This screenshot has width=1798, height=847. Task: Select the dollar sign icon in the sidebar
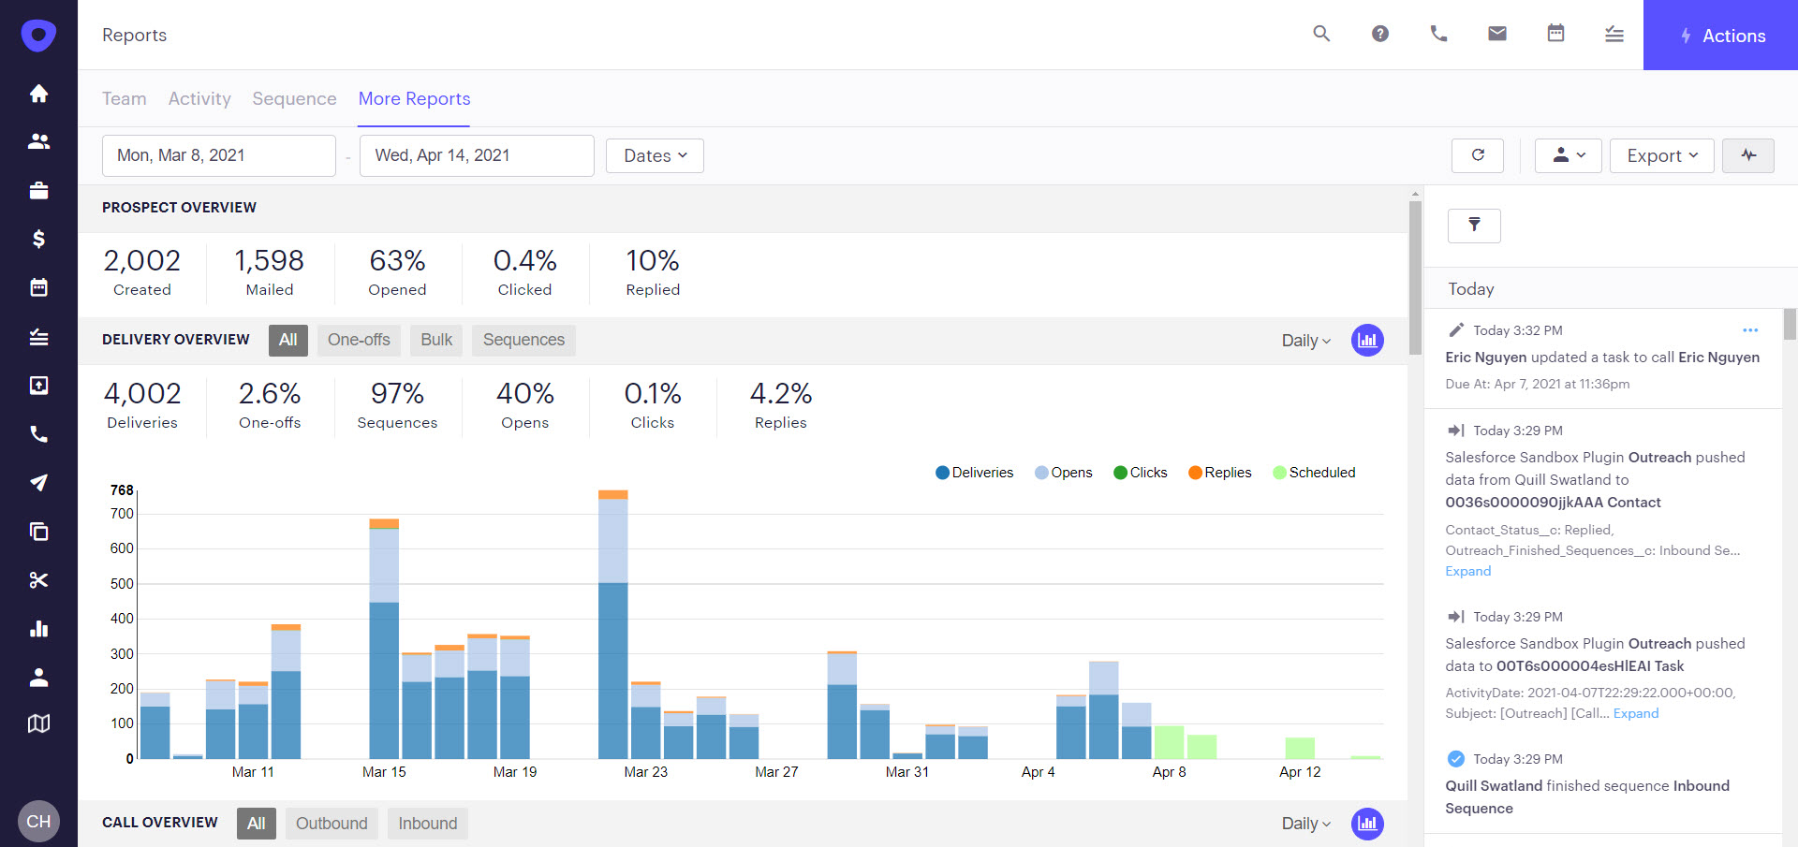coord(38,239)
